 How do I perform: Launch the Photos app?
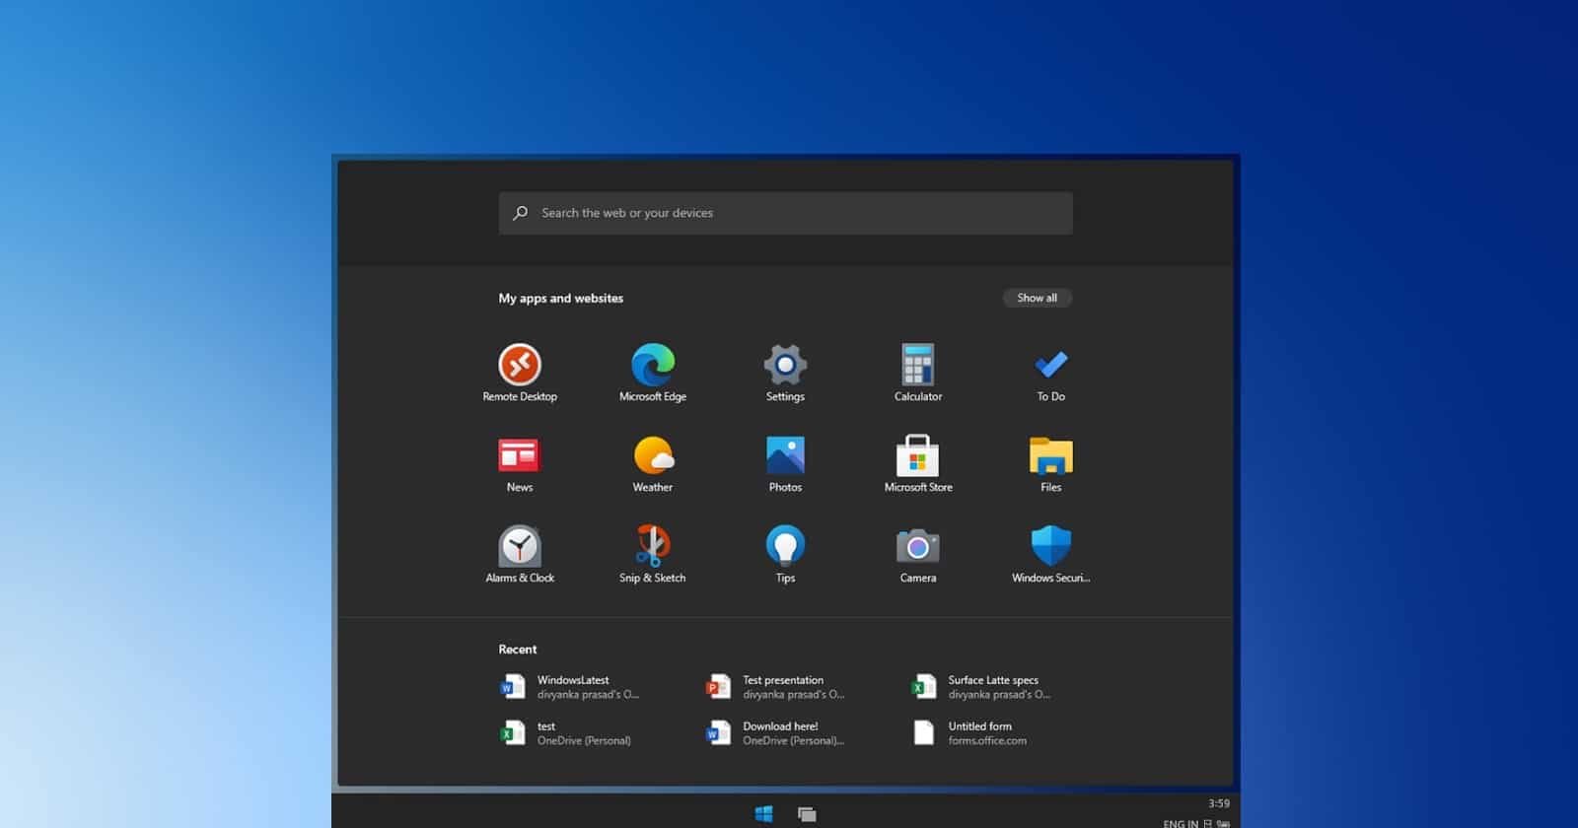pyautogui.click(x=785, y=464)
